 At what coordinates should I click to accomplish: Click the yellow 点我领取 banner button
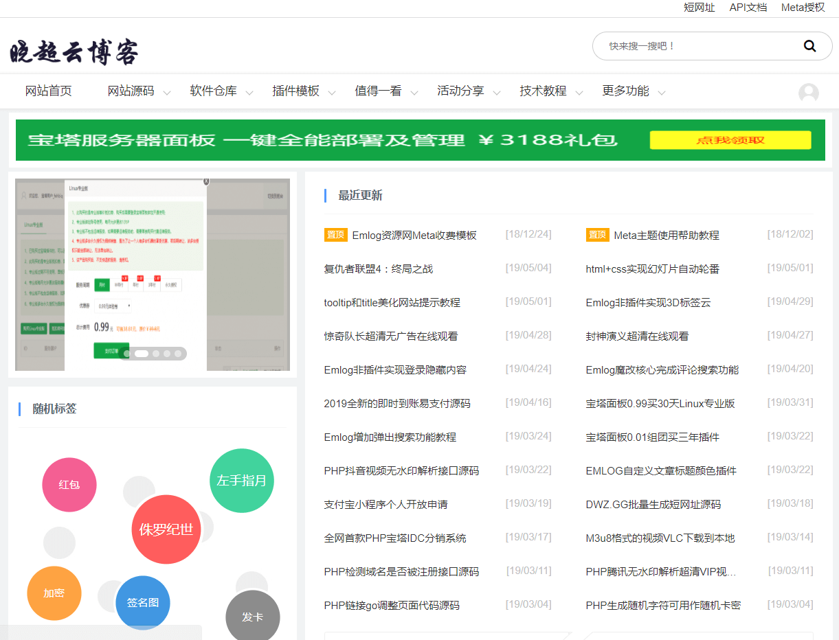[730, 140]
